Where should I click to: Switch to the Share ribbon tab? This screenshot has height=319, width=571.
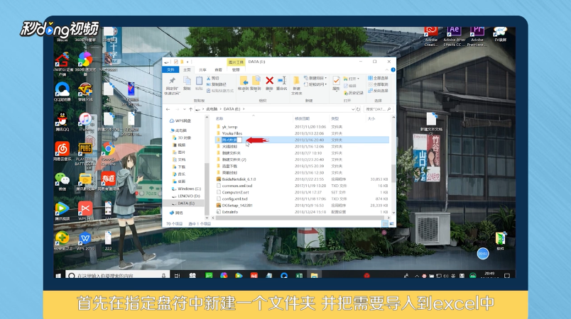tap(203, 69)
